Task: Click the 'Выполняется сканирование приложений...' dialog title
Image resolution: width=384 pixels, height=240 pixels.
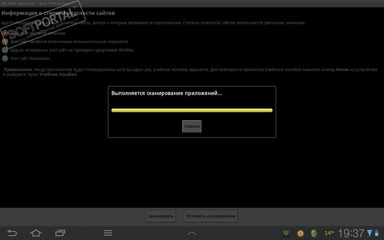Action: (166, 93)
